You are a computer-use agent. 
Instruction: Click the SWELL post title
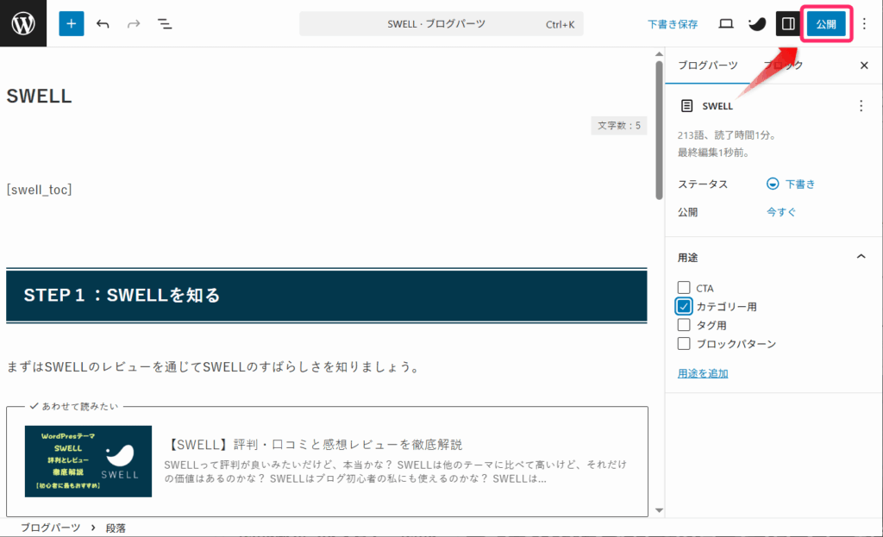pyautogui.click(x=39, y=97)
